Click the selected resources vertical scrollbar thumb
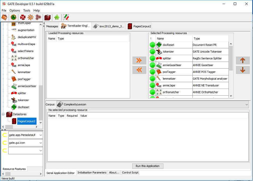253x181 pixels. [231, 58]
